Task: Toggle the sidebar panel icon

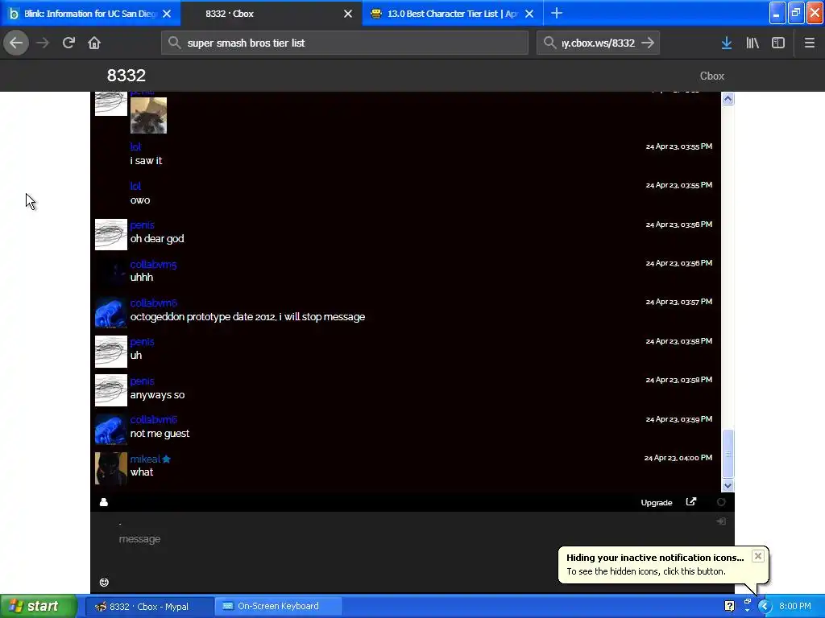Action: click(x=778, y=43)
